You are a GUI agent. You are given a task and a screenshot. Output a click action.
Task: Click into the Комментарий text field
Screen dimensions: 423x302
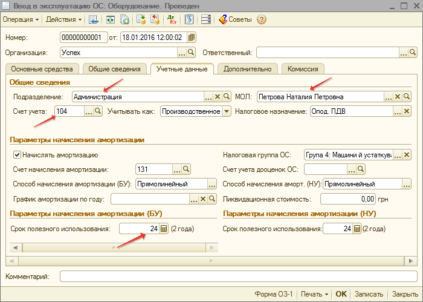point(239,277)
